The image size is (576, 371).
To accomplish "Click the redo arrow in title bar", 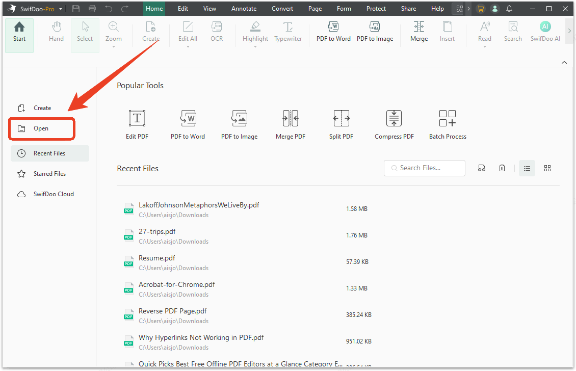I will coord(125,9).
